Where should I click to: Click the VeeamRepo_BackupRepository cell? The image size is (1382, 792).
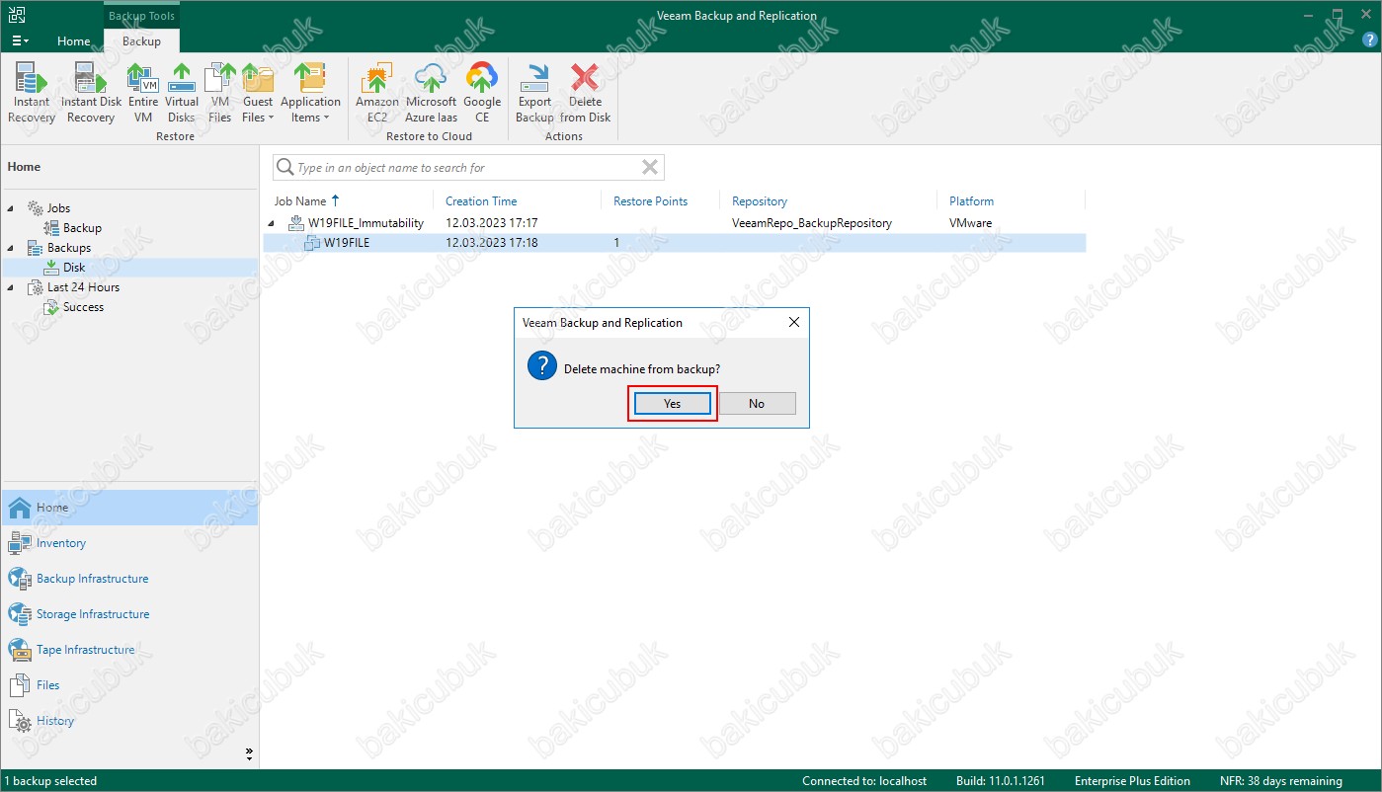point(811,223)
